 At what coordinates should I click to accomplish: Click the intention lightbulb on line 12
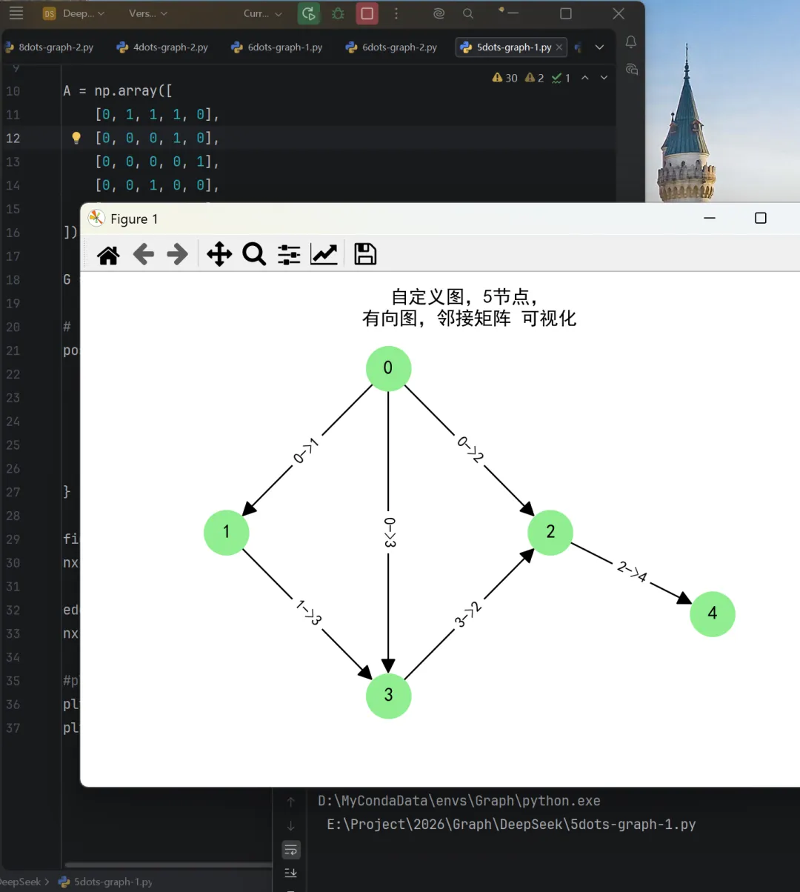(76, 138)
